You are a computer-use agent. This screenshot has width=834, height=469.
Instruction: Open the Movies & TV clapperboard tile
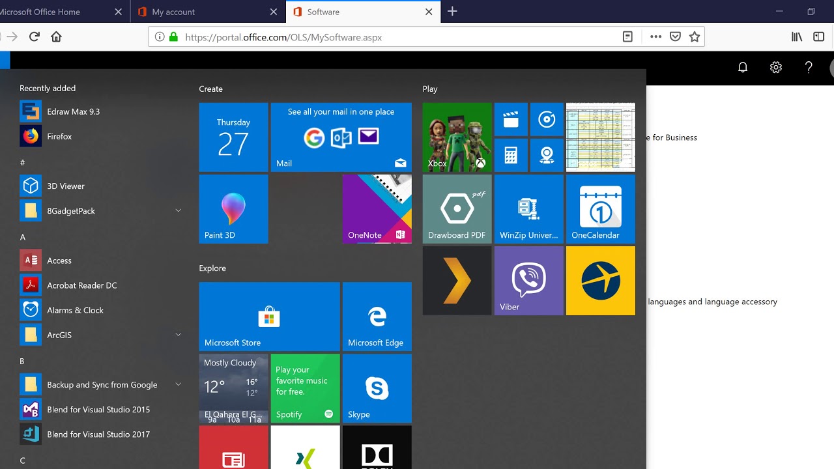(511, 119)
